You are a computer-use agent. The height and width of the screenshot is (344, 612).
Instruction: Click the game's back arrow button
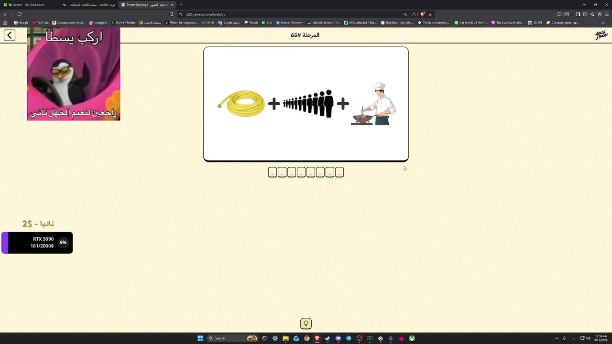click(x=10, y=35)
